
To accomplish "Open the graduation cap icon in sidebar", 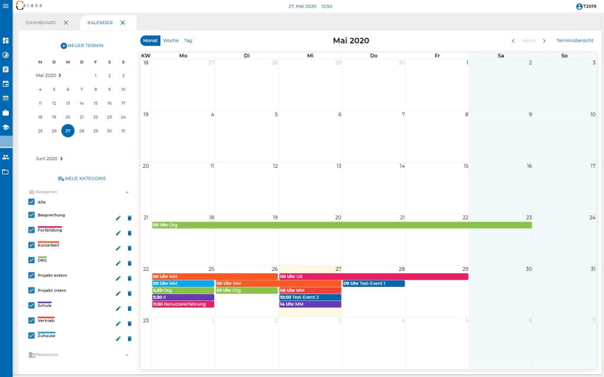I will coord(6,127).
